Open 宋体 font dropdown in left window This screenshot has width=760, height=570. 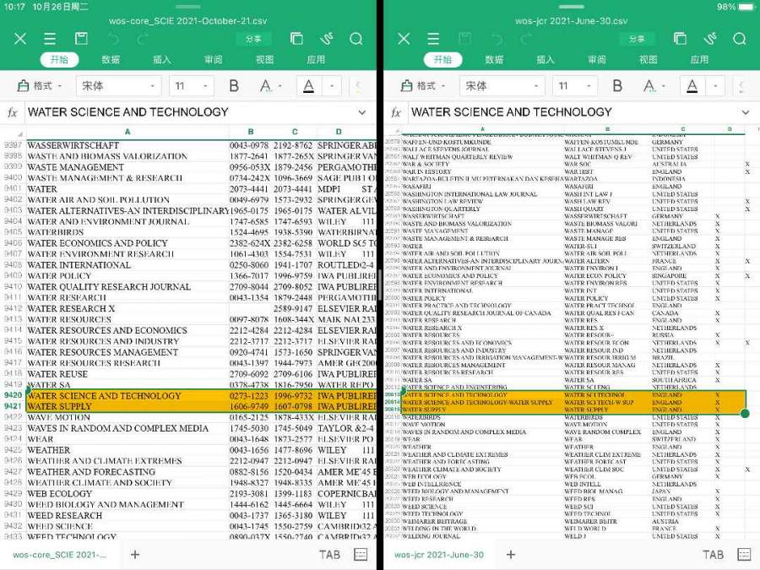tap(118, 86)
